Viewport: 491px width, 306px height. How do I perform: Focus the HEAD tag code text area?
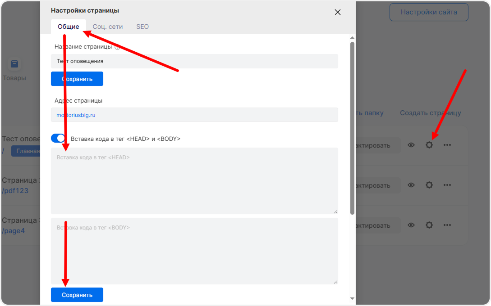pos(194,181)
